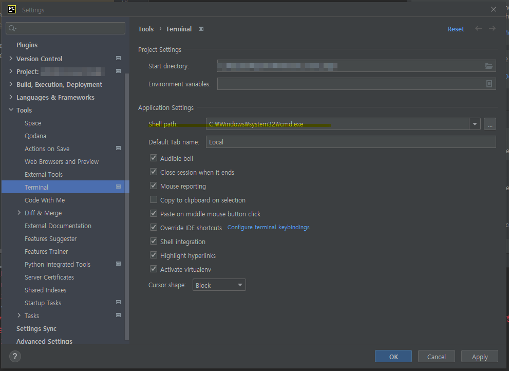Click project-level icon beside Python Integrated Tools
The width and height of the screenshot is (509, 371).
point(119,264)
